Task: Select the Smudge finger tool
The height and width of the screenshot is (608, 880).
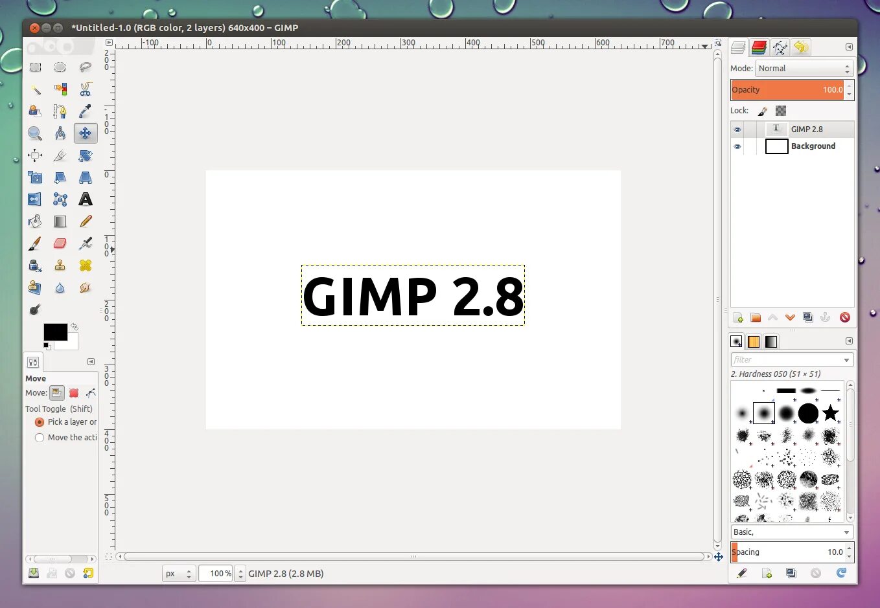Action: coord(86,287)
